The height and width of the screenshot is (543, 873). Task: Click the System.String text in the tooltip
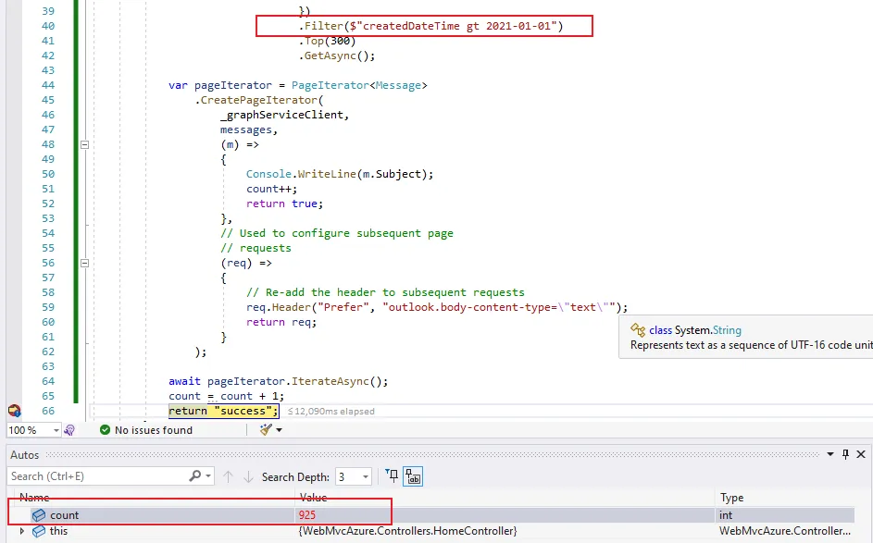(x=707, y=330)
